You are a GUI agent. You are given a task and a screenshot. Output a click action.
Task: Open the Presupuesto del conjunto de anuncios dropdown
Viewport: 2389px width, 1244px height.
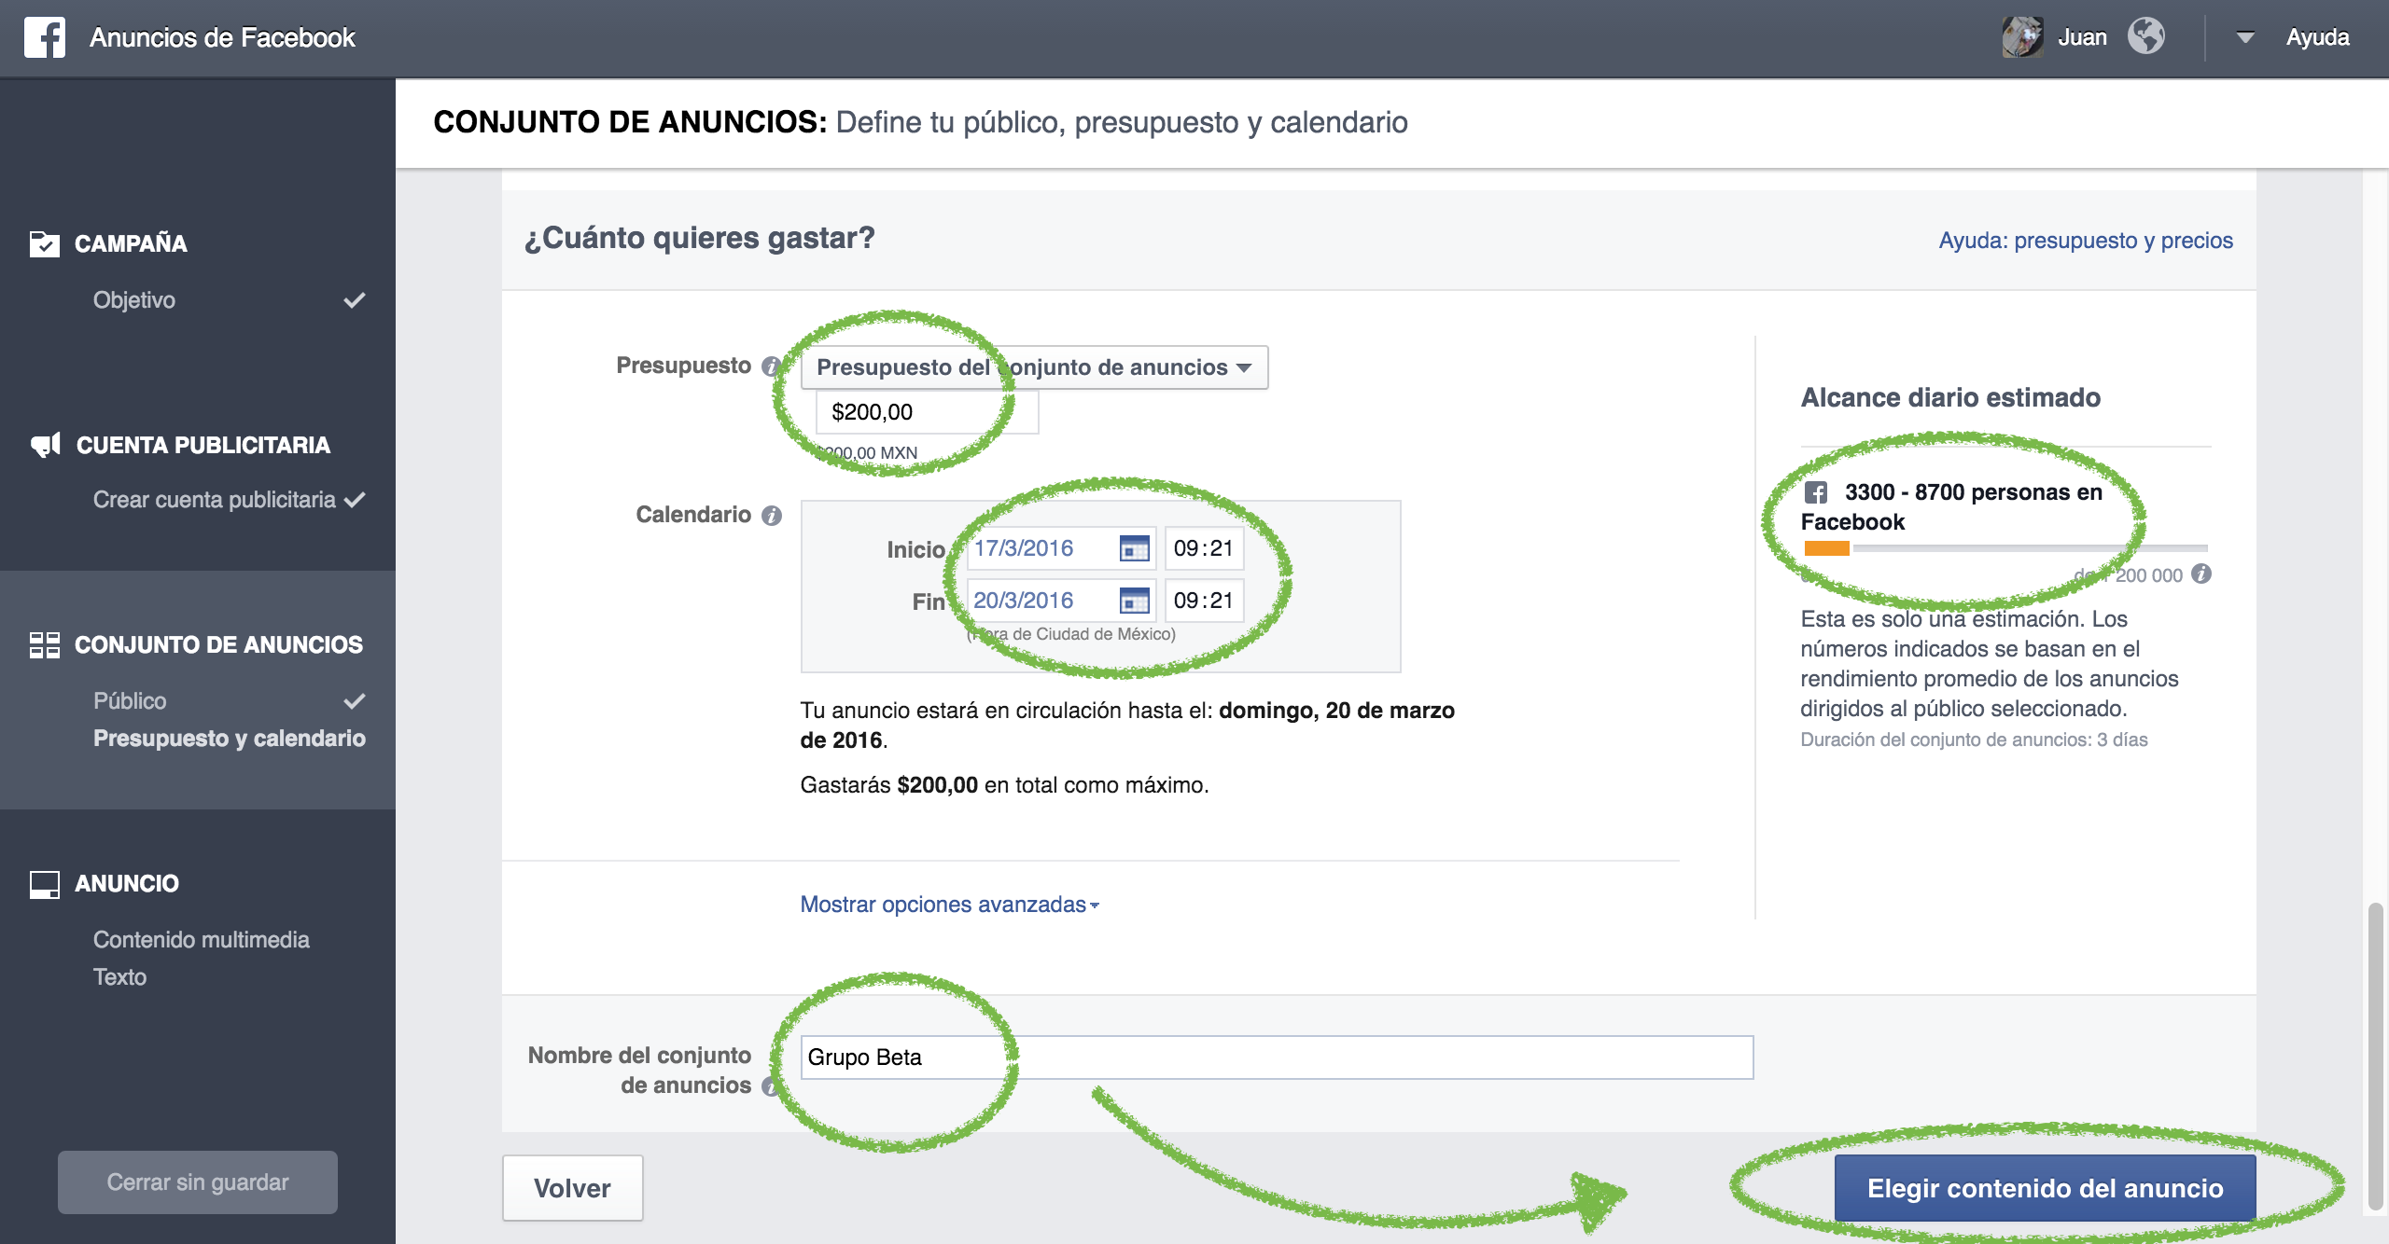pos(1034,367)
